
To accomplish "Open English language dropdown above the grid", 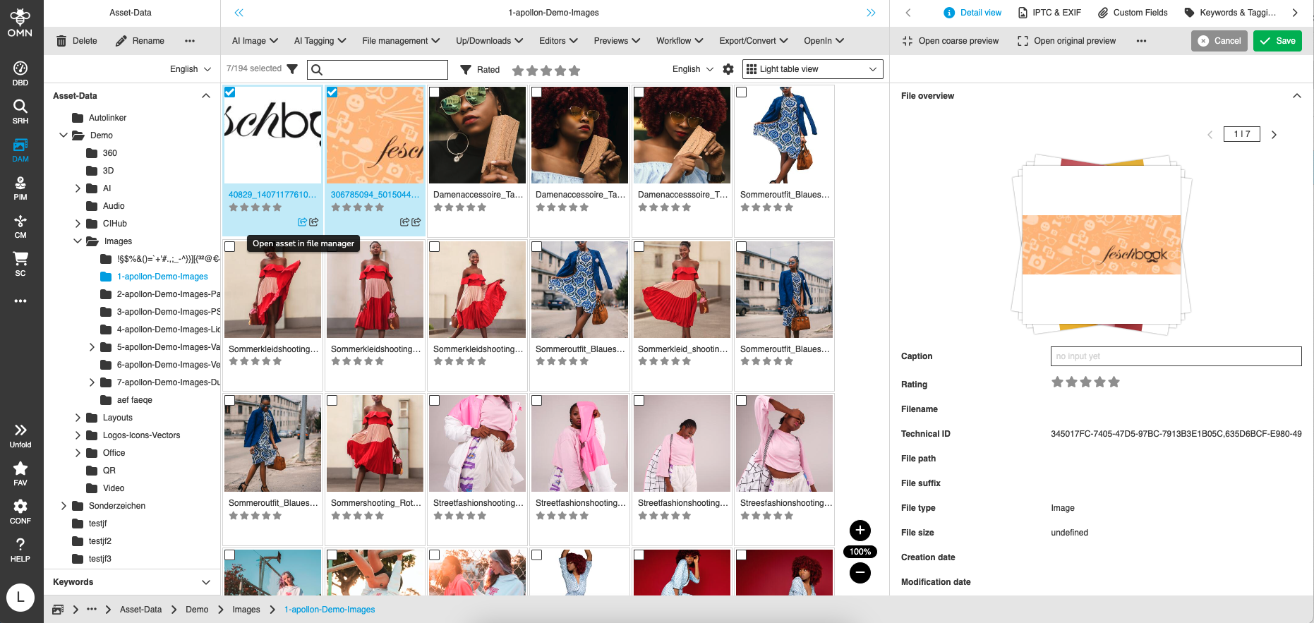I will [x=693, y=69].
